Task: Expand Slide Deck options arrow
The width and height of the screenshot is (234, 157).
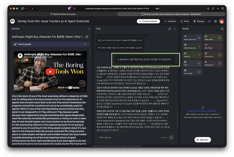Action: pos(219,38)
